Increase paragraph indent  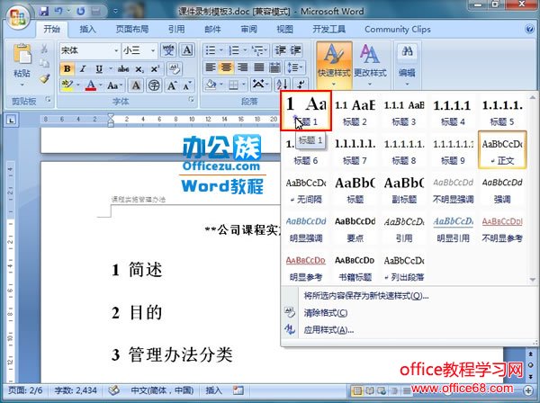point(295,50)
